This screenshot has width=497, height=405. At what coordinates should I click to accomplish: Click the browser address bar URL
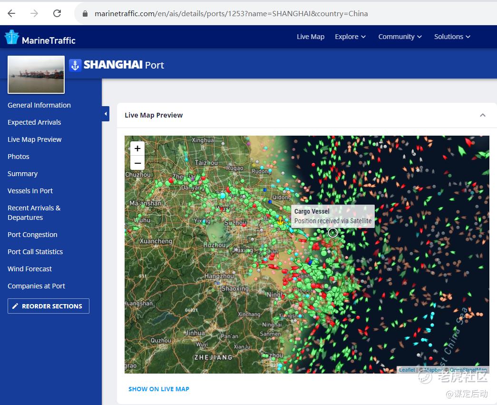pyautogui.click(x=231, y=13)
